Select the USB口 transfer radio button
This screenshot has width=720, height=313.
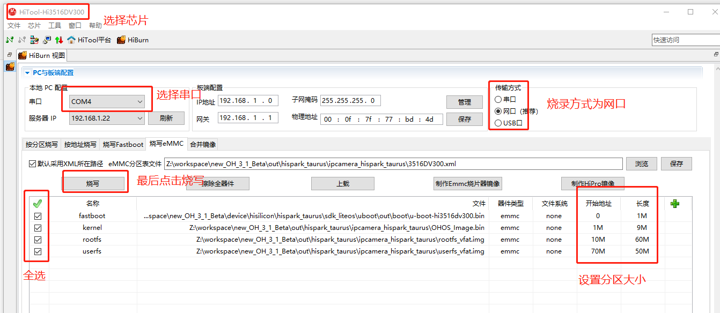point(498,123)
